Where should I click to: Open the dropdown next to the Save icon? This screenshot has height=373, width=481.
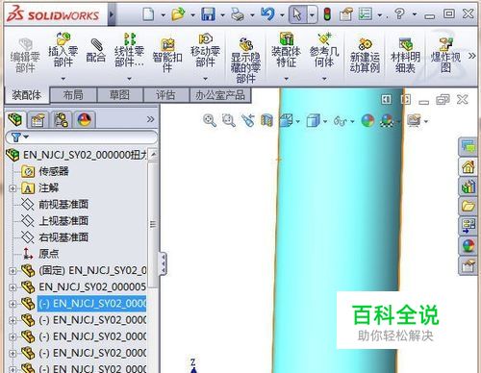tap(222, 15)
